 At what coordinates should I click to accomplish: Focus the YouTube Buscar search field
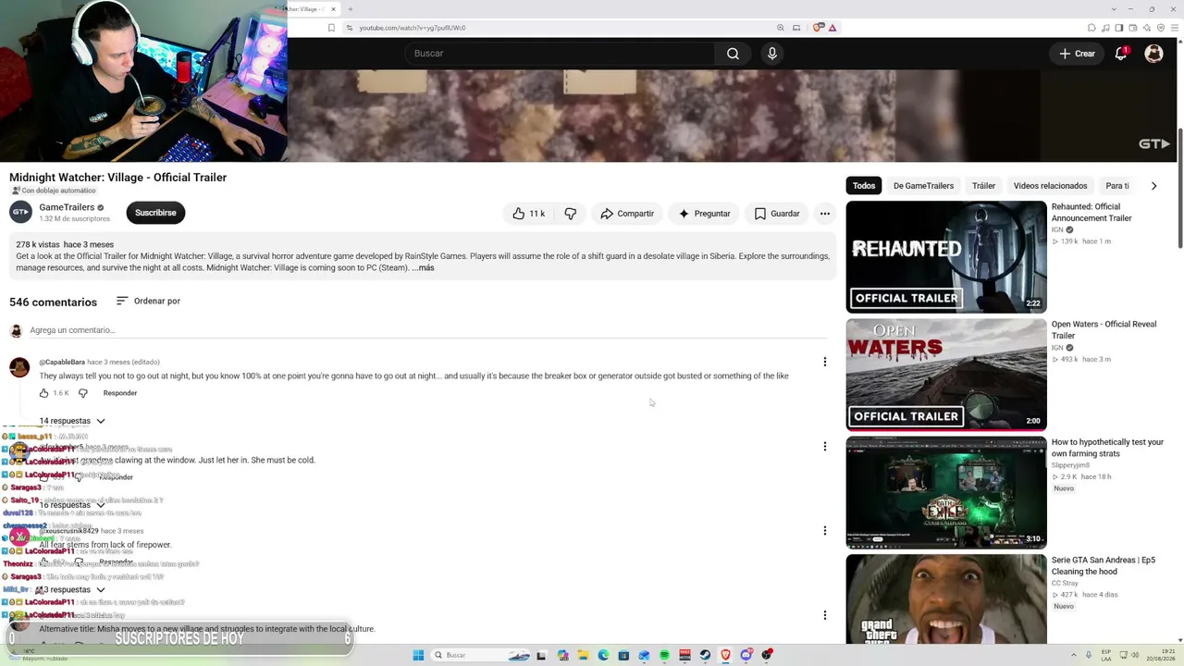click(x=560, y=54)
